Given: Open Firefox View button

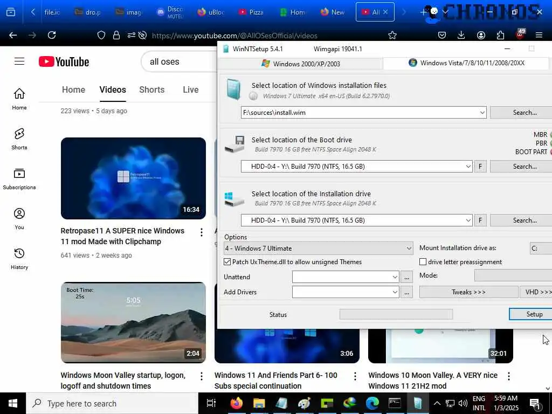Looking at the screenshot, I should tap(11, 12).
